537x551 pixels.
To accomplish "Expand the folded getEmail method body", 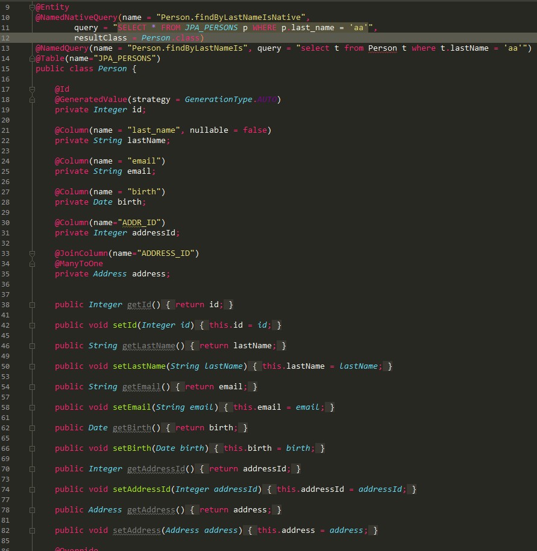I will pyautogui.click(x=31, y=386).
